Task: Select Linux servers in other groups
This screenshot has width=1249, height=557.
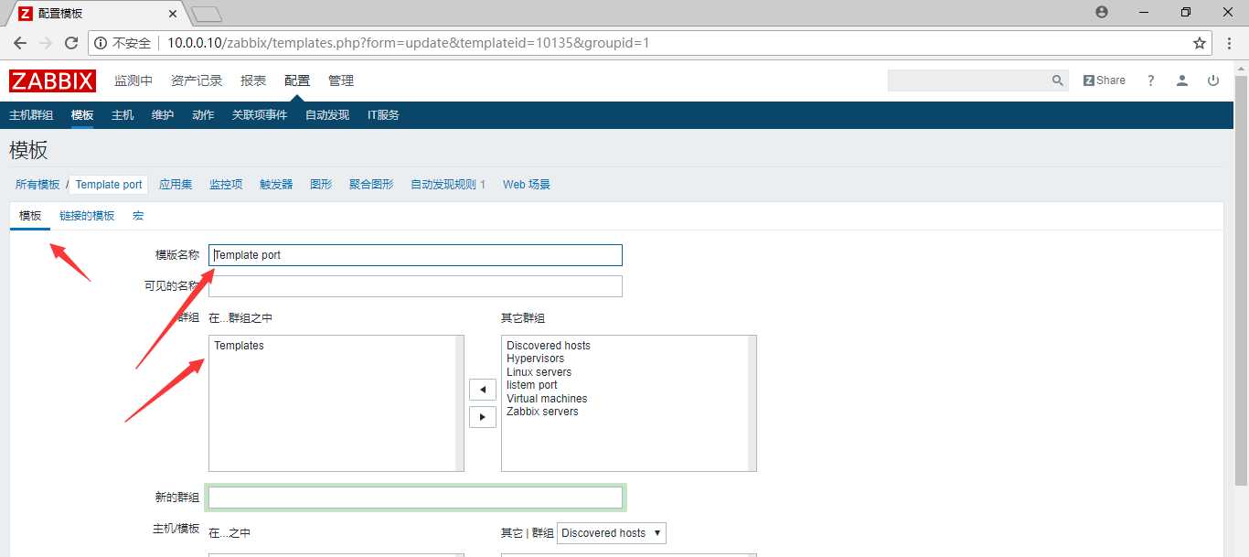Action: coord(539,372)
